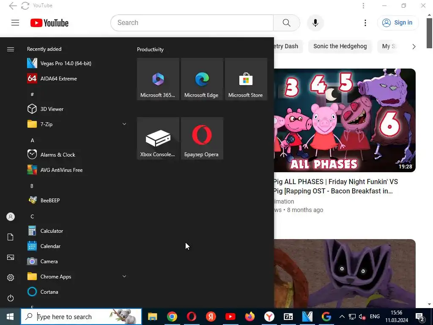Launch the Opera browser tile

[202, 138]
